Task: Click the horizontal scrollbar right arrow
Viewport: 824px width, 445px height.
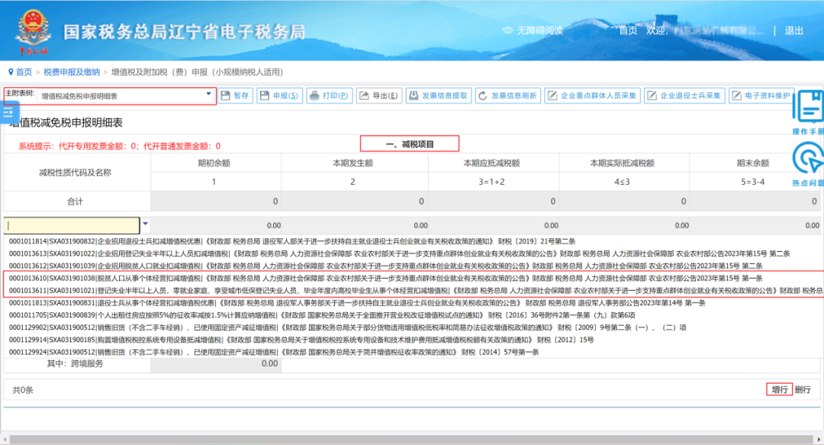Action: coord(819,439)
